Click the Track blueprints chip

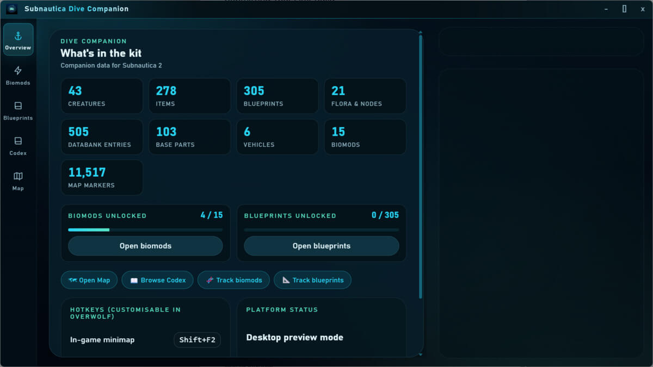coord(312,280)
